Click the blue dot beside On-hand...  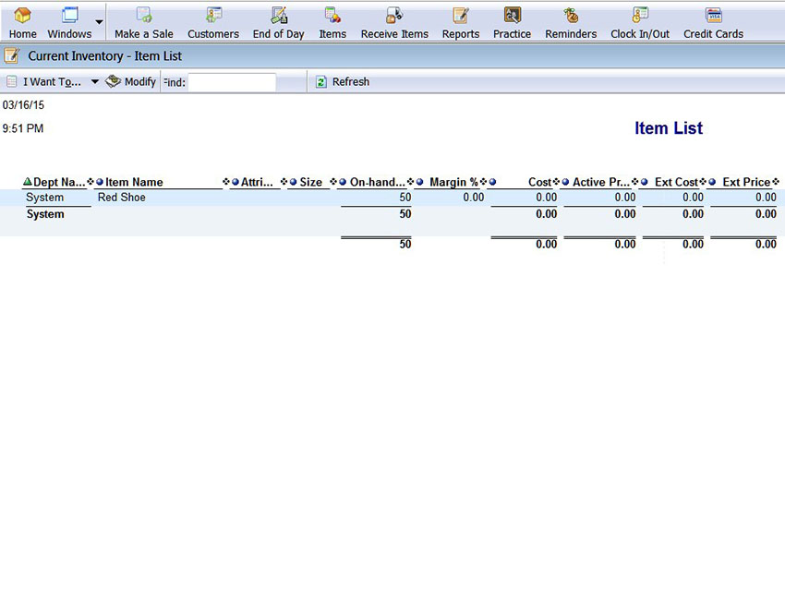point(343,182)
